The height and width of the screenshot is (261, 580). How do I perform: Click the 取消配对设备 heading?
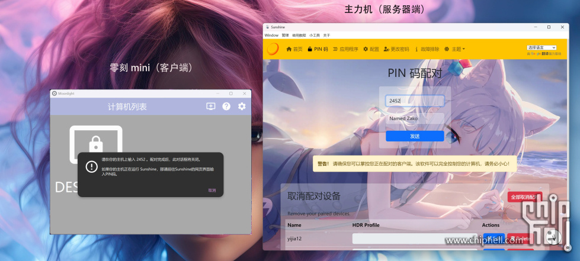313,196
